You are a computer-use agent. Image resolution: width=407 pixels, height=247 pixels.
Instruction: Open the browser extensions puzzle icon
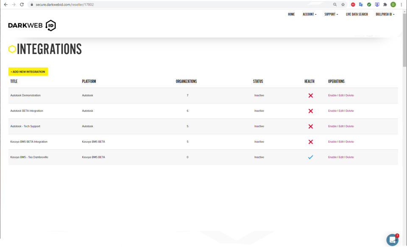click(385, 4)
